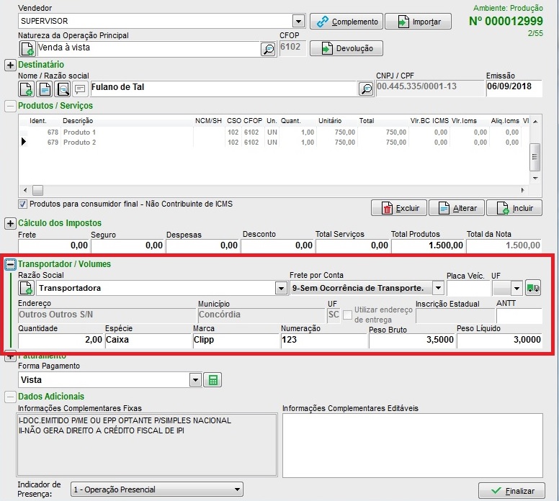Click the vehicle icon next to UF dropdown
Screen dimensions: 559x501
(x=532, y=288)
